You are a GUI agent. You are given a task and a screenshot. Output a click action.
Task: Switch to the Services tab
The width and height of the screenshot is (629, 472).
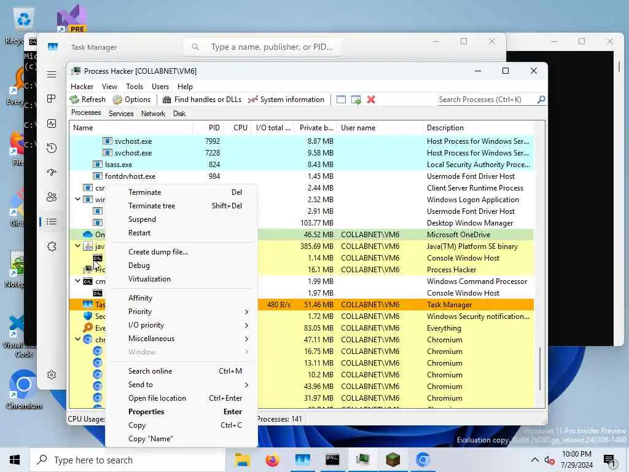(x=121, y=114)
